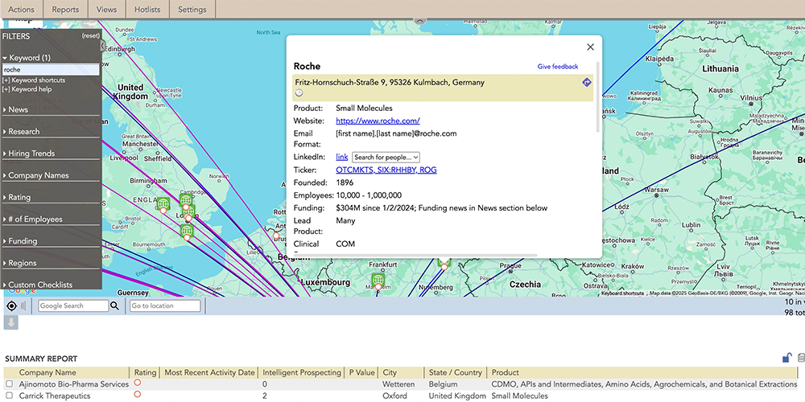Click the blue unlock padlock icon
The width and height of the screenshot is (805, 402).
786,358
